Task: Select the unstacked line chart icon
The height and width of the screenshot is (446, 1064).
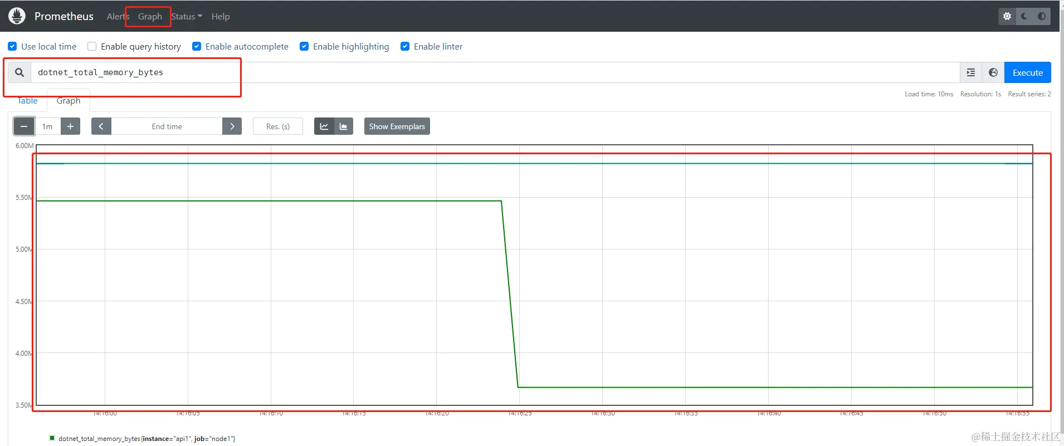Action: click(324, 126)
